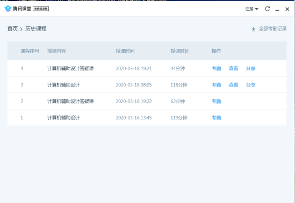Click the 44分钟 duration cell
Image resolution: width=295 pixels, height=203 pixels.
coord(178,68)
